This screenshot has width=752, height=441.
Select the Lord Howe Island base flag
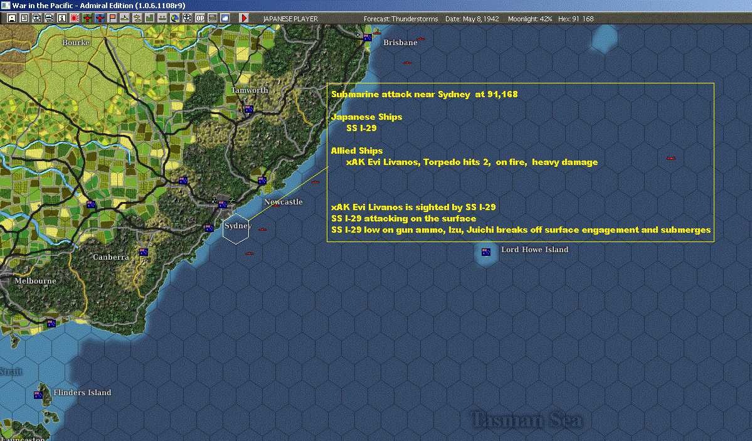tap(486, 252)
